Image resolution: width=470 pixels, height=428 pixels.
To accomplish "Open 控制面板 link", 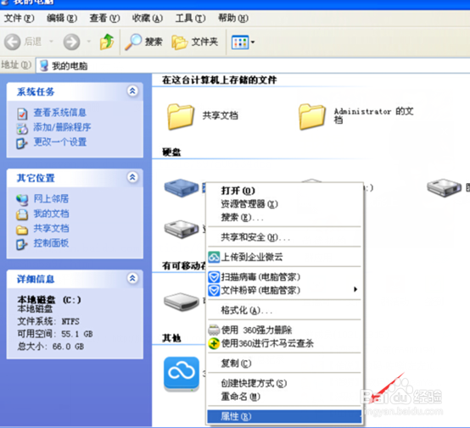I will [51, 243].
